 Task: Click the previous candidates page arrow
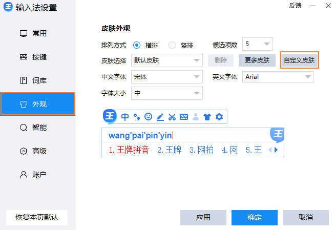coord(270,150)
